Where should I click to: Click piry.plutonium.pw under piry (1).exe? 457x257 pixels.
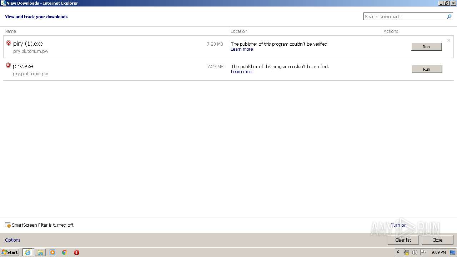31,51
